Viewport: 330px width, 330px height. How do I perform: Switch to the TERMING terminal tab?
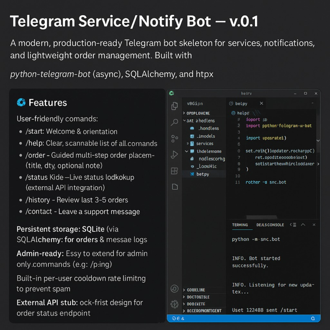(x=240, y=225)
